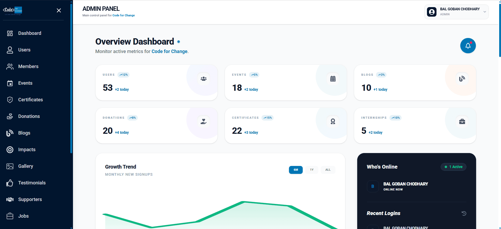Click the Events count 18
The image size is (501, 229).
[x=237, y=88]
